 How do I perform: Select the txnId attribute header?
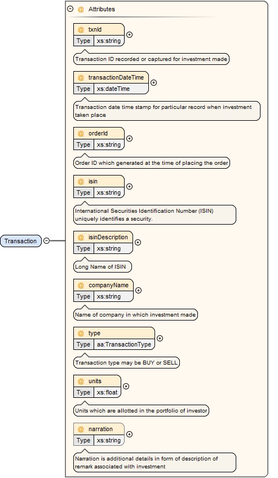pos(99,29)
